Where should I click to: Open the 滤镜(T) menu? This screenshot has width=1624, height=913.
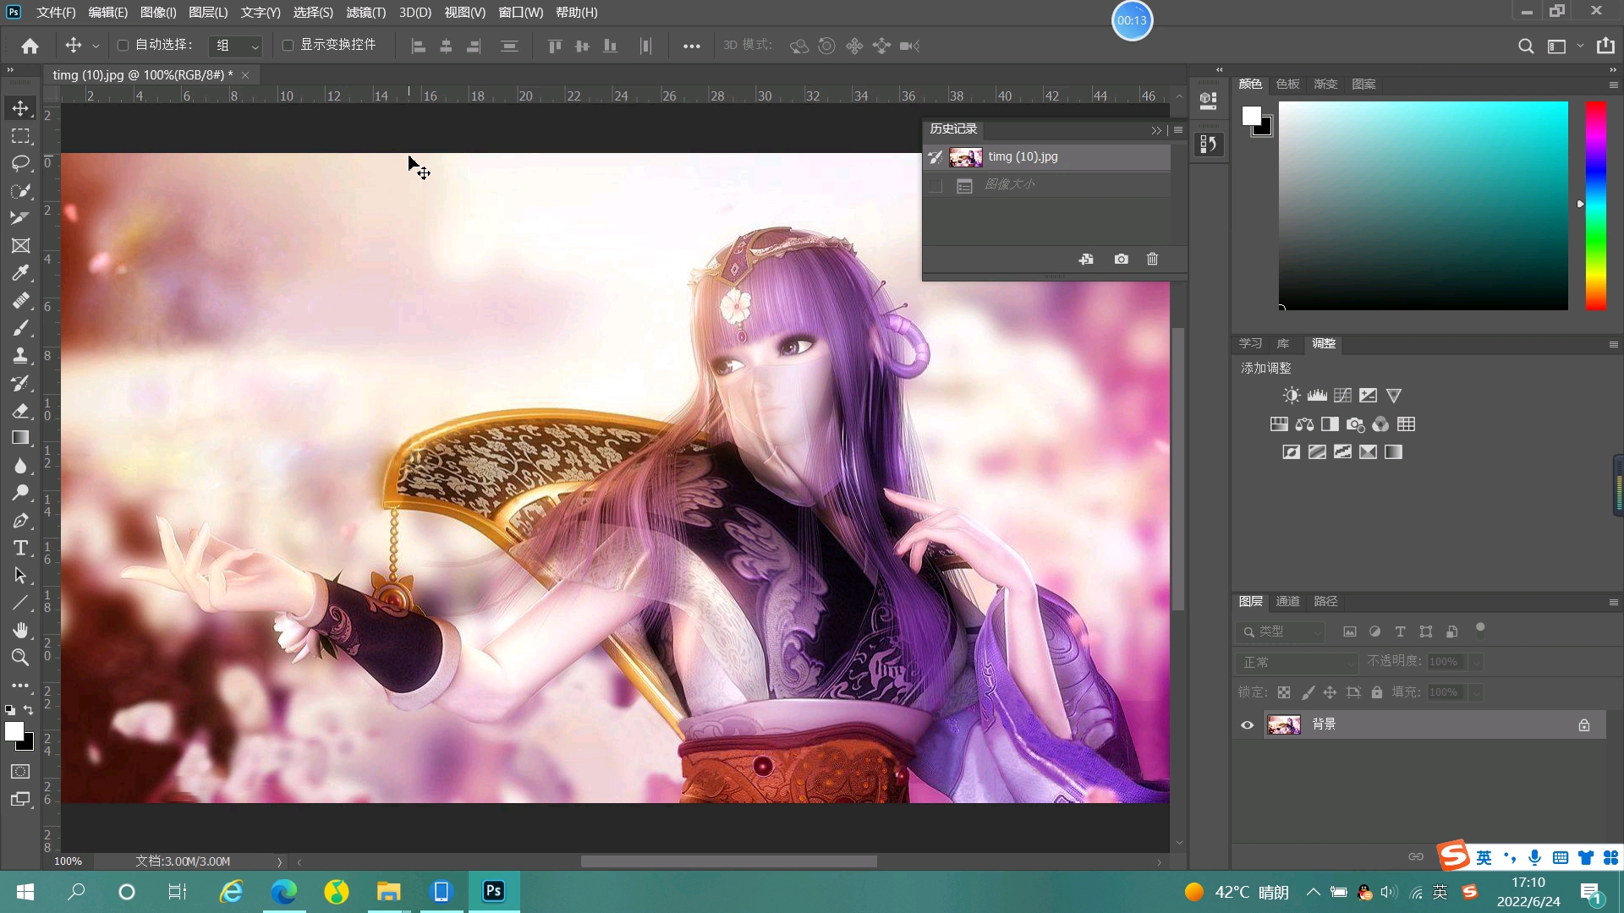coord(365,12)
